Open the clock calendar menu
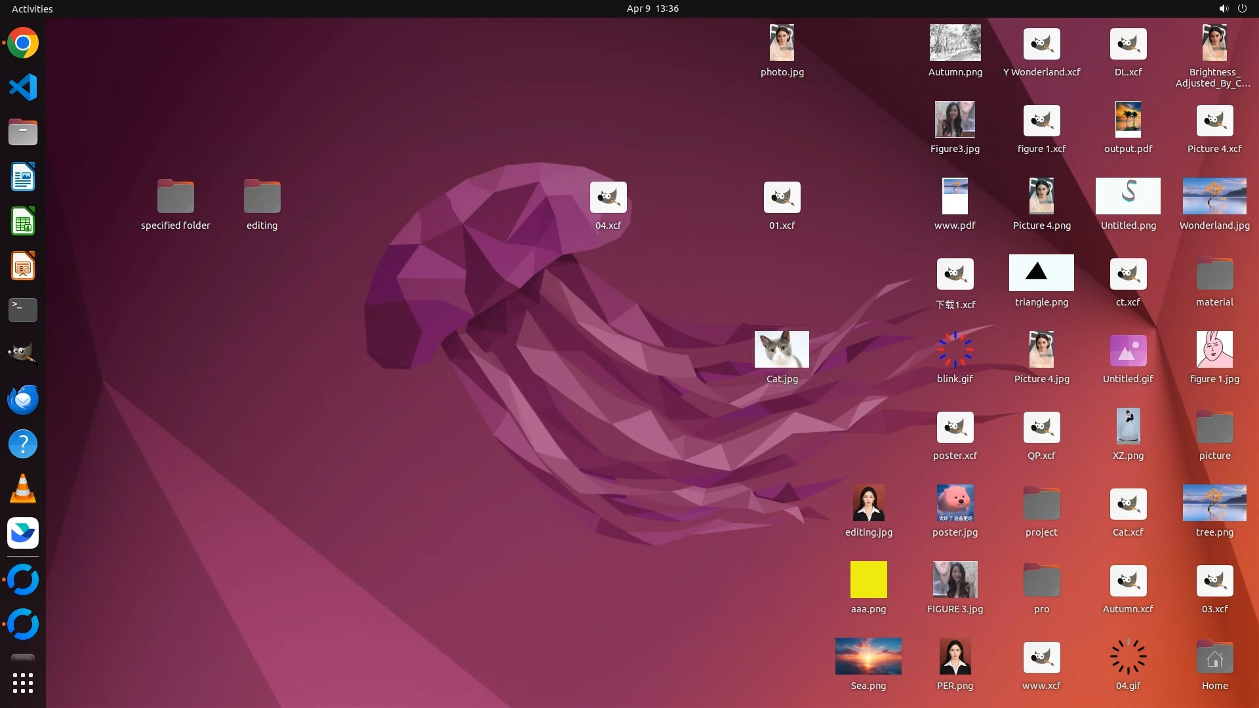The height and width of the screenshot is (708, 1259). [652, 9]
